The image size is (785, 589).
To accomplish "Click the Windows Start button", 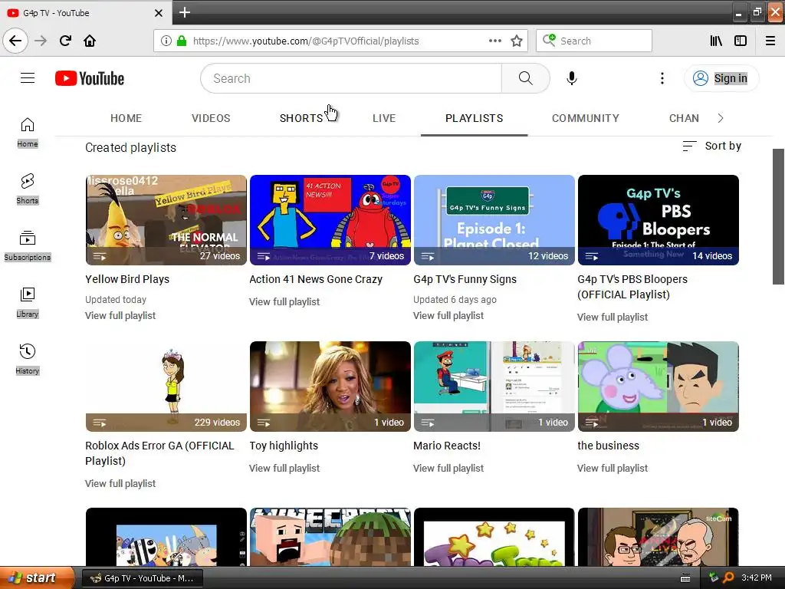I will [x=37, y=578].
